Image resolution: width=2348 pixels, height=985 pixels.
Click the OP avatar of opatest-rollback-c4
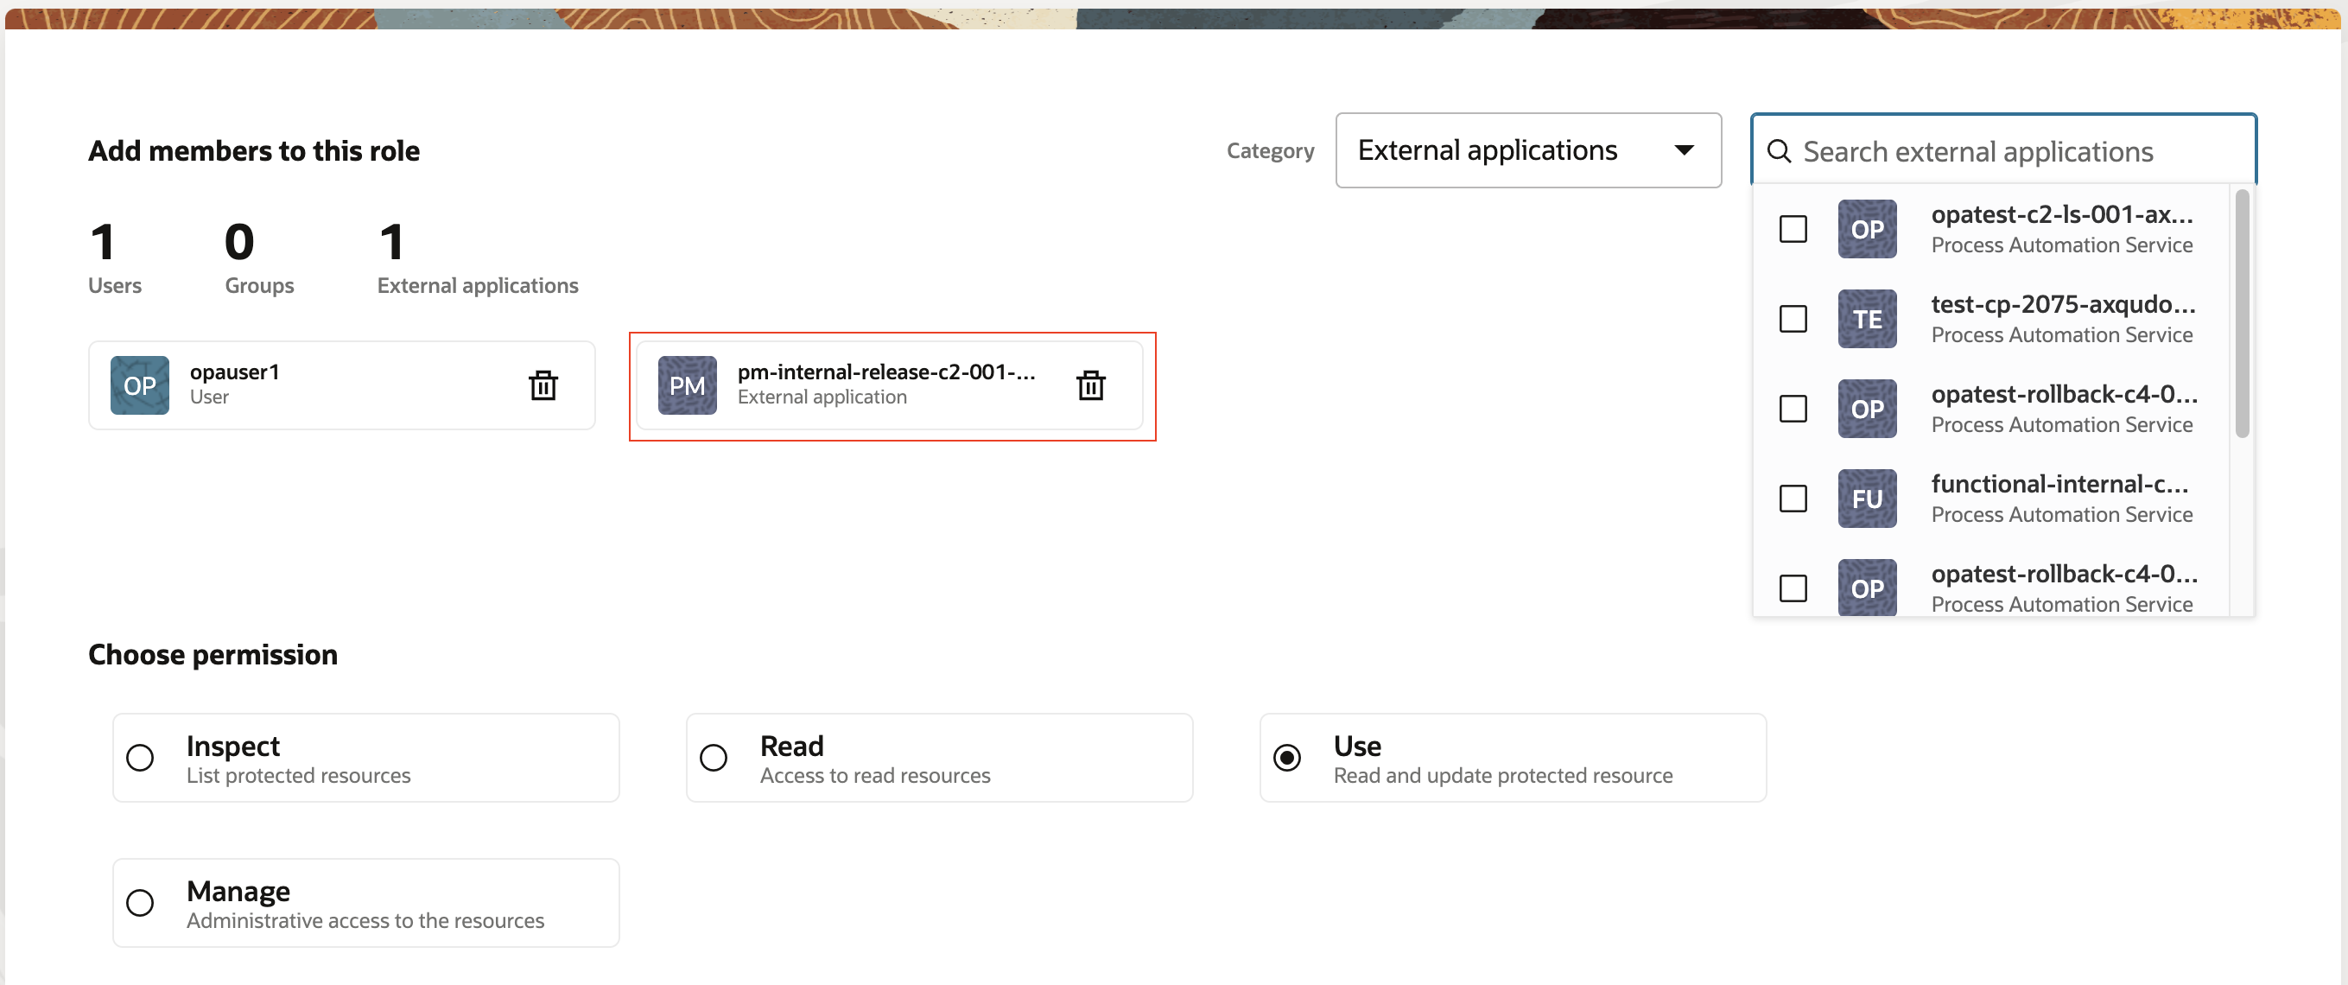coord(1867,408)
